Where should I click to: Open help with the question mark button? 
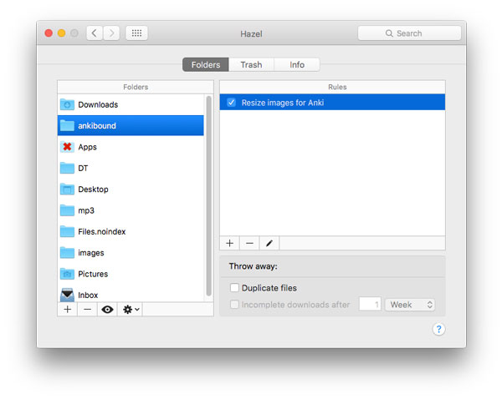click(438, 329)
